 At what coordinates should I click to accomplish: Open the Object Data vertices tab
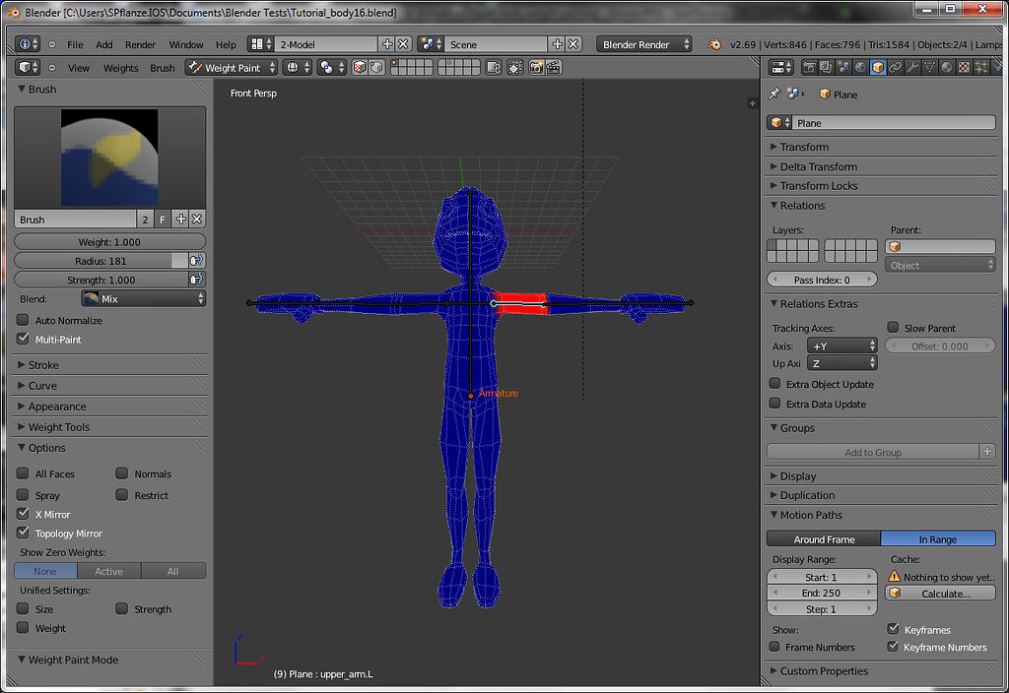click(x=929, y=68)
